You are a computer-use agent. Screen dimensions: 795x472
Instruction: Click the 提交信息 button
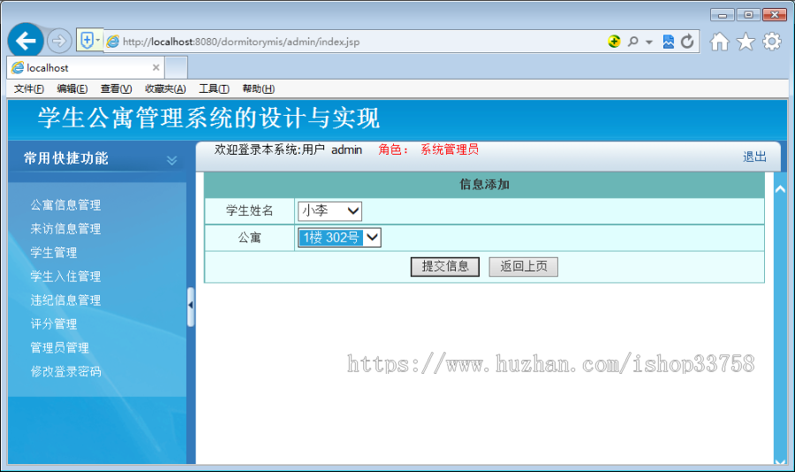(445, 267)
